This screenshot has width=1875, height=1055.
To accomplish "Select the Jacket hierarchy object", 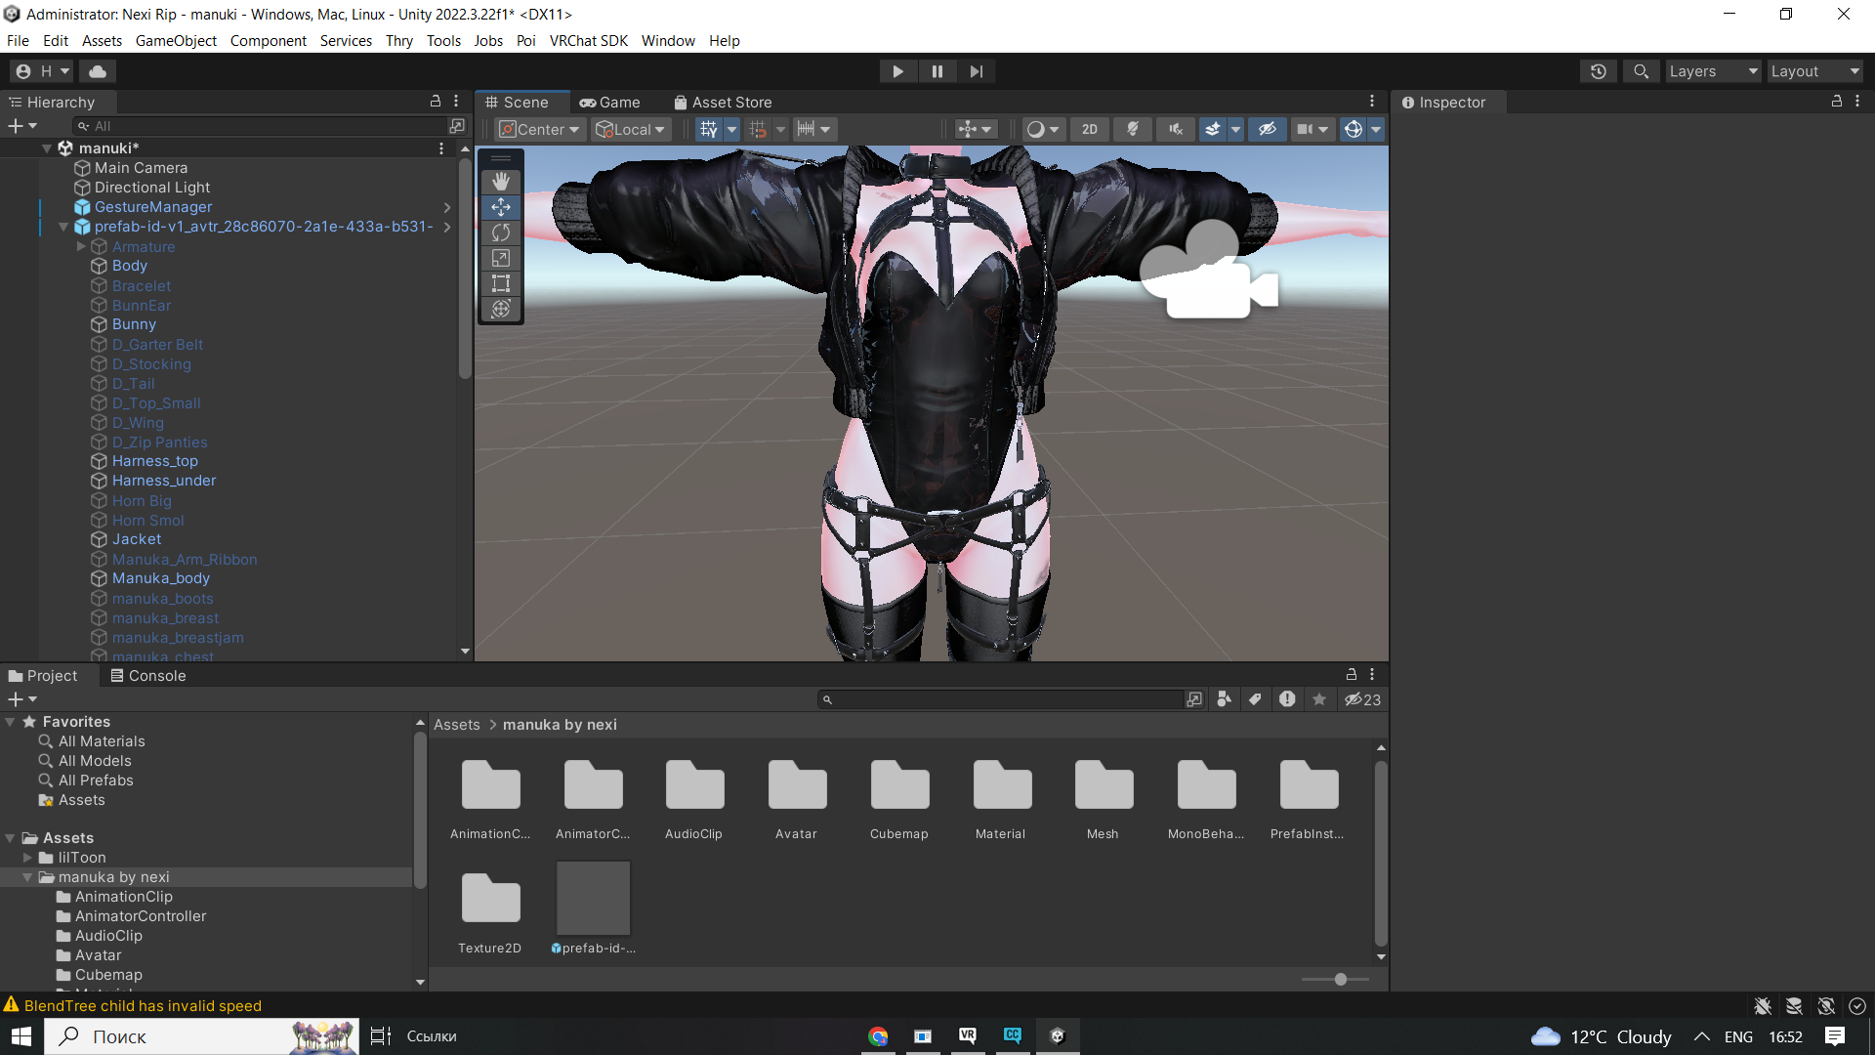I will pyautogui.click(x=137, y=539).
